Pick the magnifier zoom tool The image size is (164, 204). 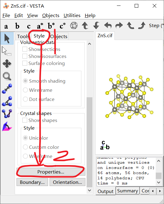(7, 76)
